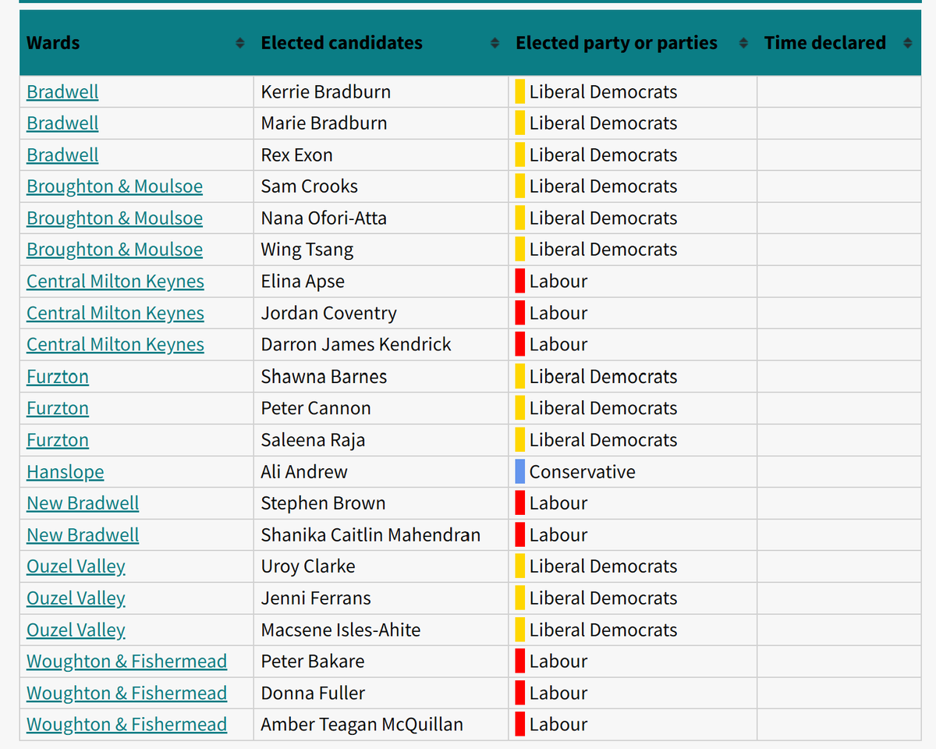
Task: Open Woughton & Fishermead link for Amber Teagan McQuillan
Action: (126, 725)
